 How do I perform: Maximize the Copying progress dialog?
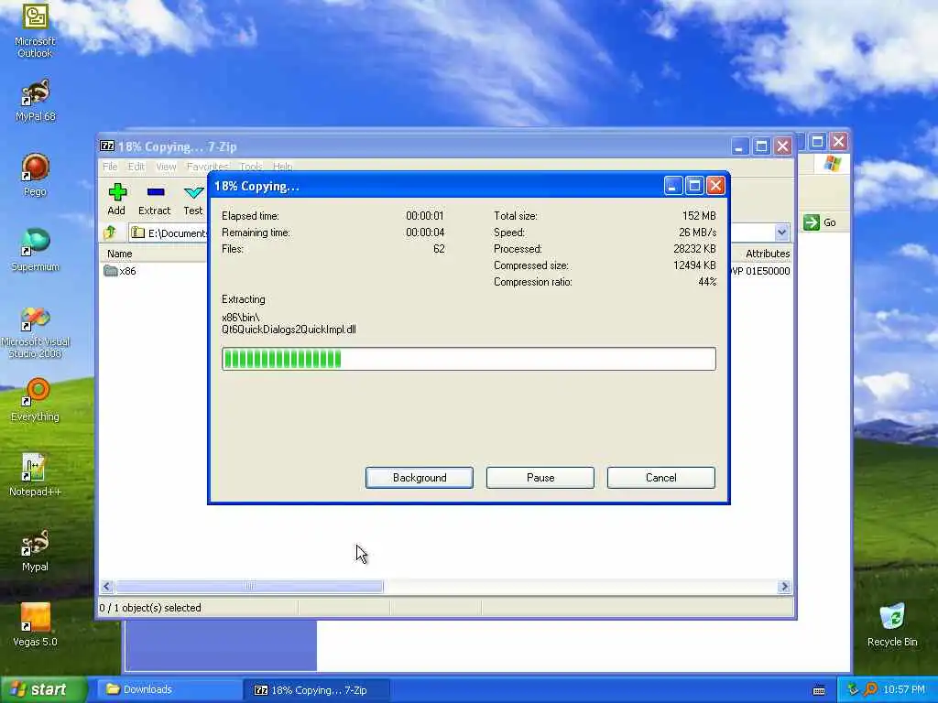(x=694, y=186)
